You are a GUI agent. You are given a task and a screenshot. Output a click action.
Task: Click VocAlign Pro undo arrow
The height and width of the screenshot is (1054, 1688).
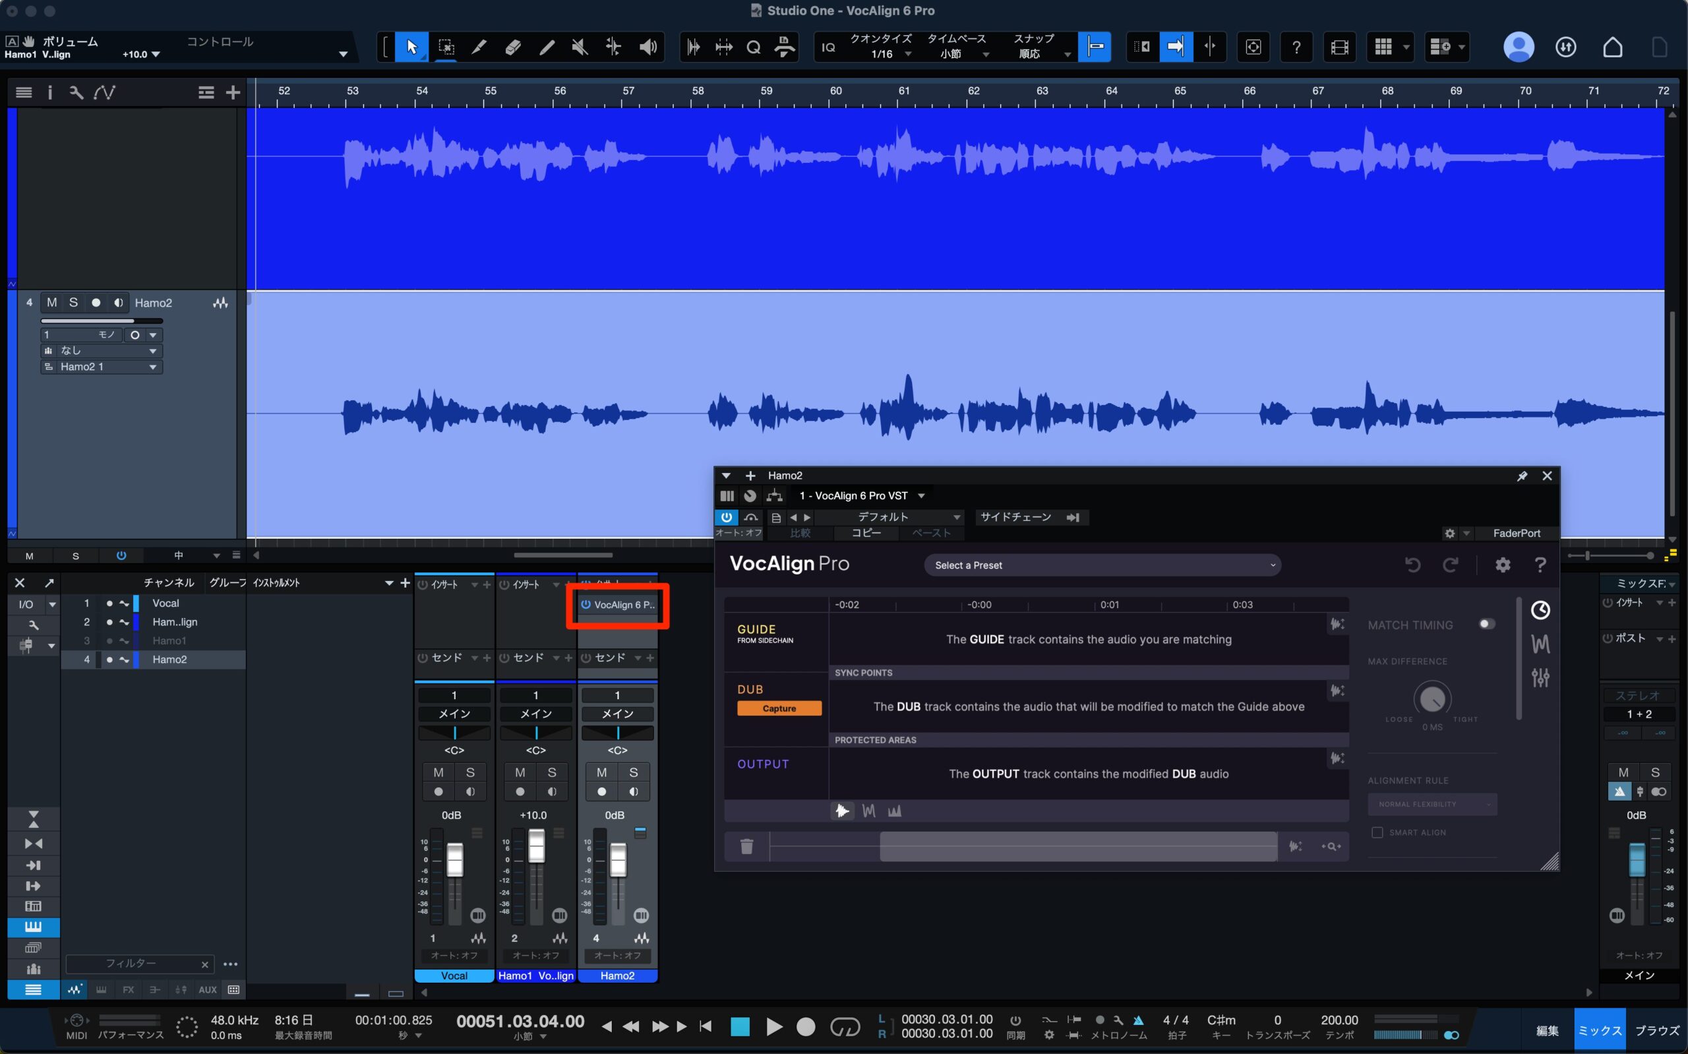pos(1413,565)
